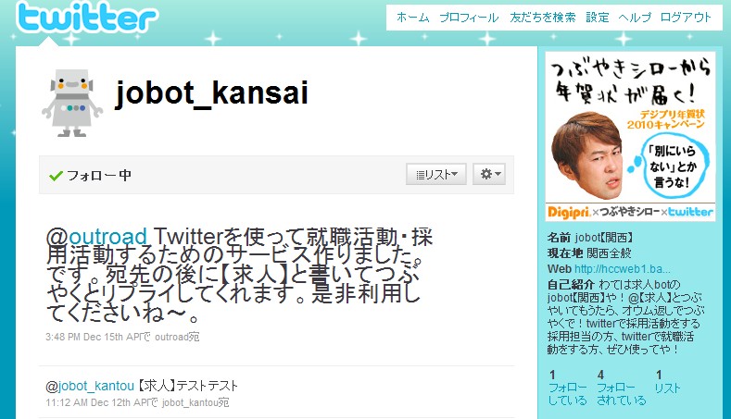The image size is (731, 419).
Task: Open 友だちを検索 link
Action: pyautogui.click(x=543, y=18)
